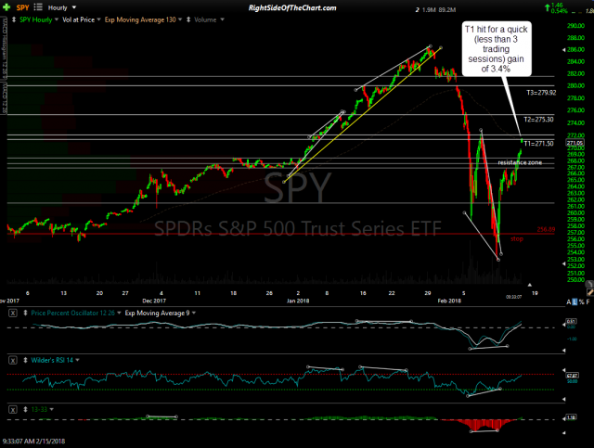Click the 09:33:07 time marker on axis
Screen dimensions: 594x448
[x=513, y=297]
